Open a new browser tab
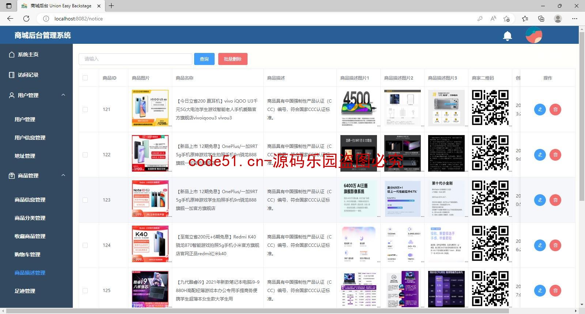 [112, 6]
